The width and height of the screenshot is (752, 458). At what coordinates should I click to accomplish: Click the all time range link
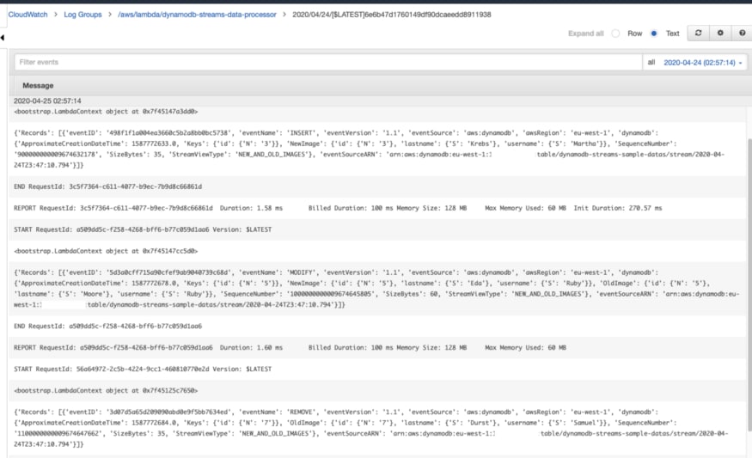coord(651,63)
